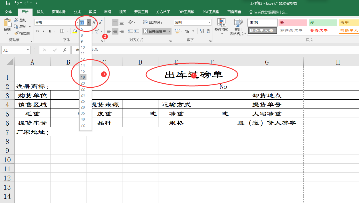Viewport: 359px width, 203px height.
Task: Click the Increase Indent icon
Action: pos(137,31)
